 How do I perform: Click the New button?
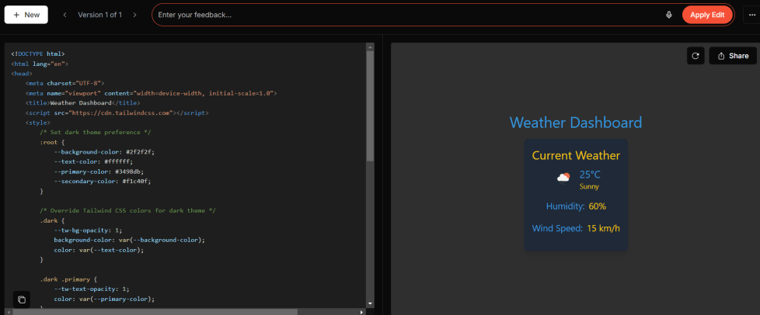tap(26, 15)
